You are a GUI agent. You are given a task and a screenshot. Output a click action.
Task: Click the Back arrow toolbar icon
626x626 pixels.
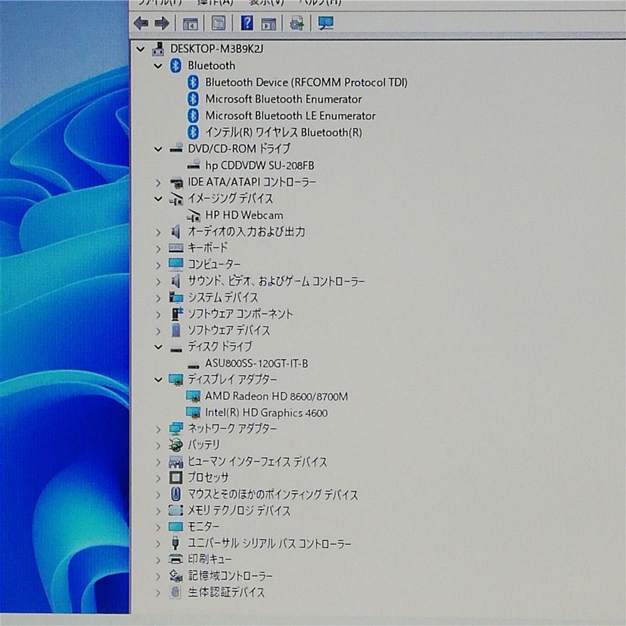[141, 23]
